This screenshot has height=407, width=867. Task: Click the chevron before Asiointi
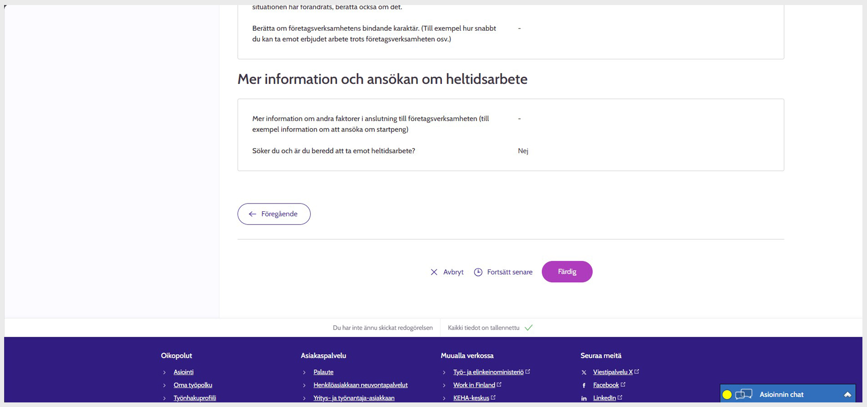(x=164, y=373)
